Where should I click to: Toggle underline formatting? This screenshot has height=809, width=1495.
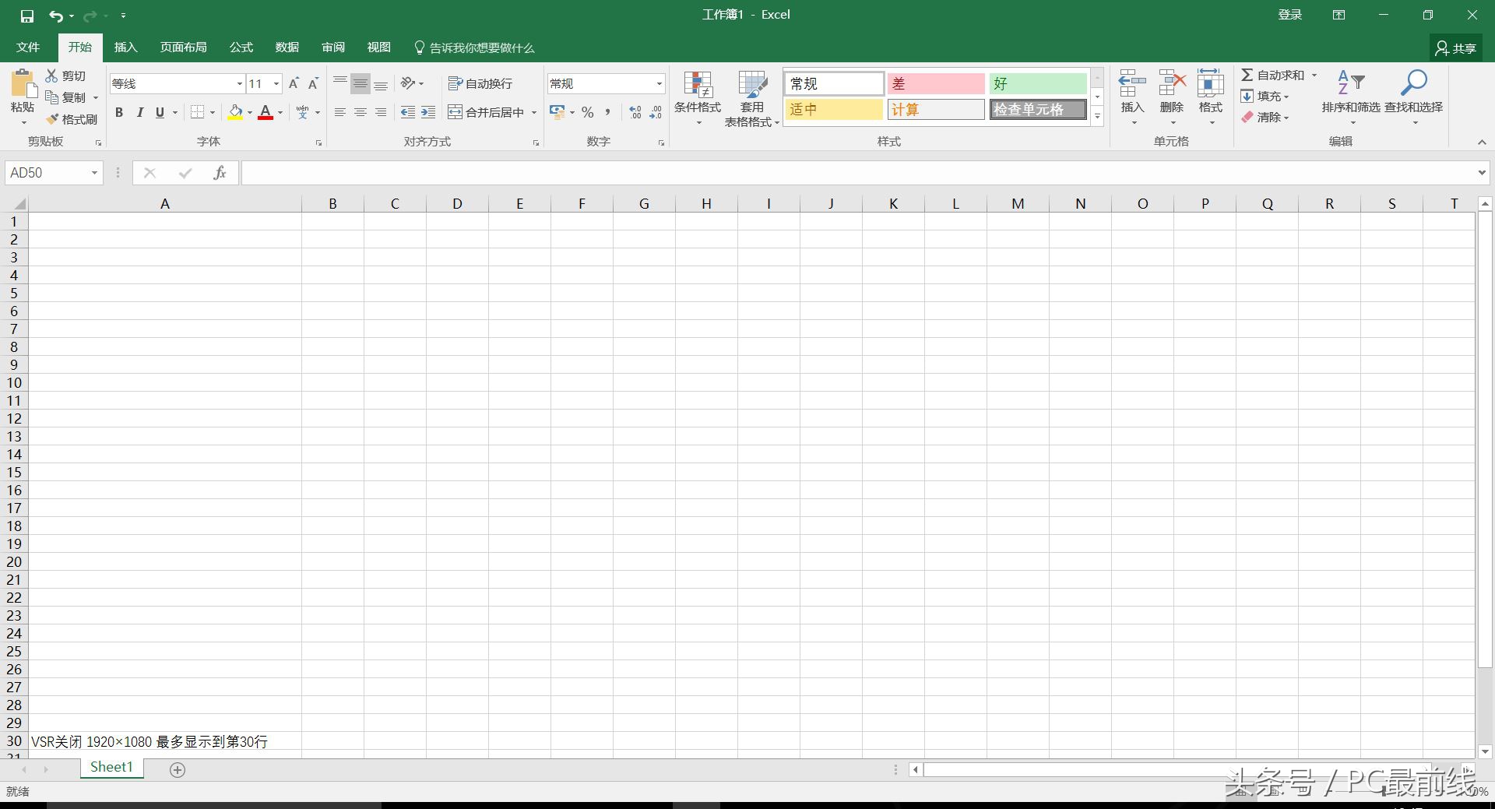click(160, 112)
